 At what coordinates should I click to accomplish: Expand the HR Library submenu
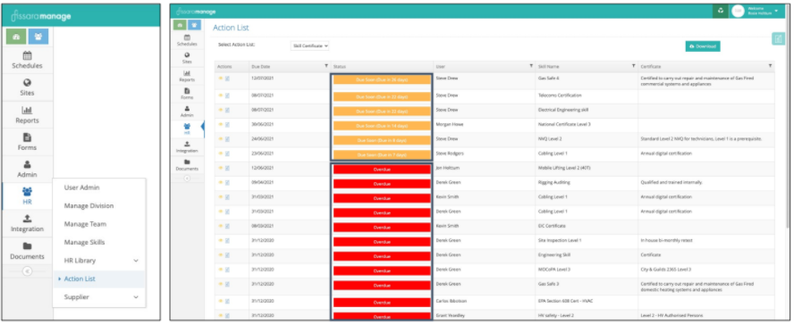(136, 261)
